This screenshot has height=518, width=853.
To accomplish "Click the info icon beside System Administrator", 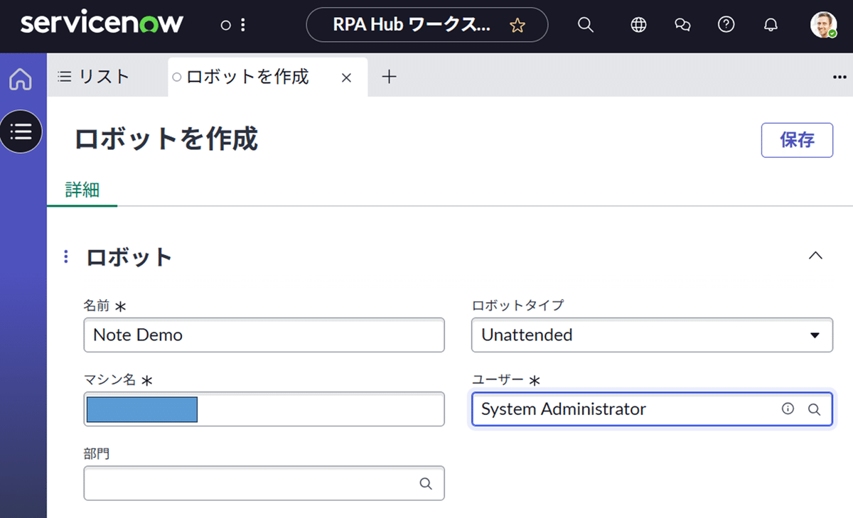I will click(x=788, y=409).
